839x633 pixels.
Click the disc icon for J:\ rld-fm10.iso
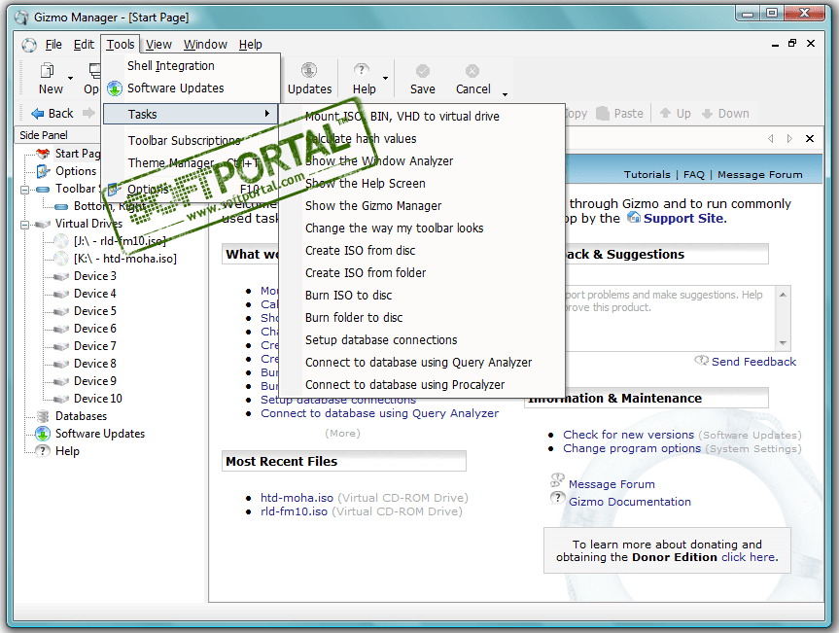point(61,241)
